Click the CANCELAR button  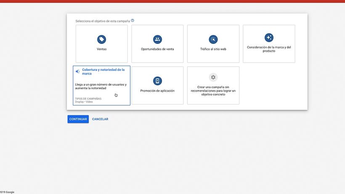100,119
